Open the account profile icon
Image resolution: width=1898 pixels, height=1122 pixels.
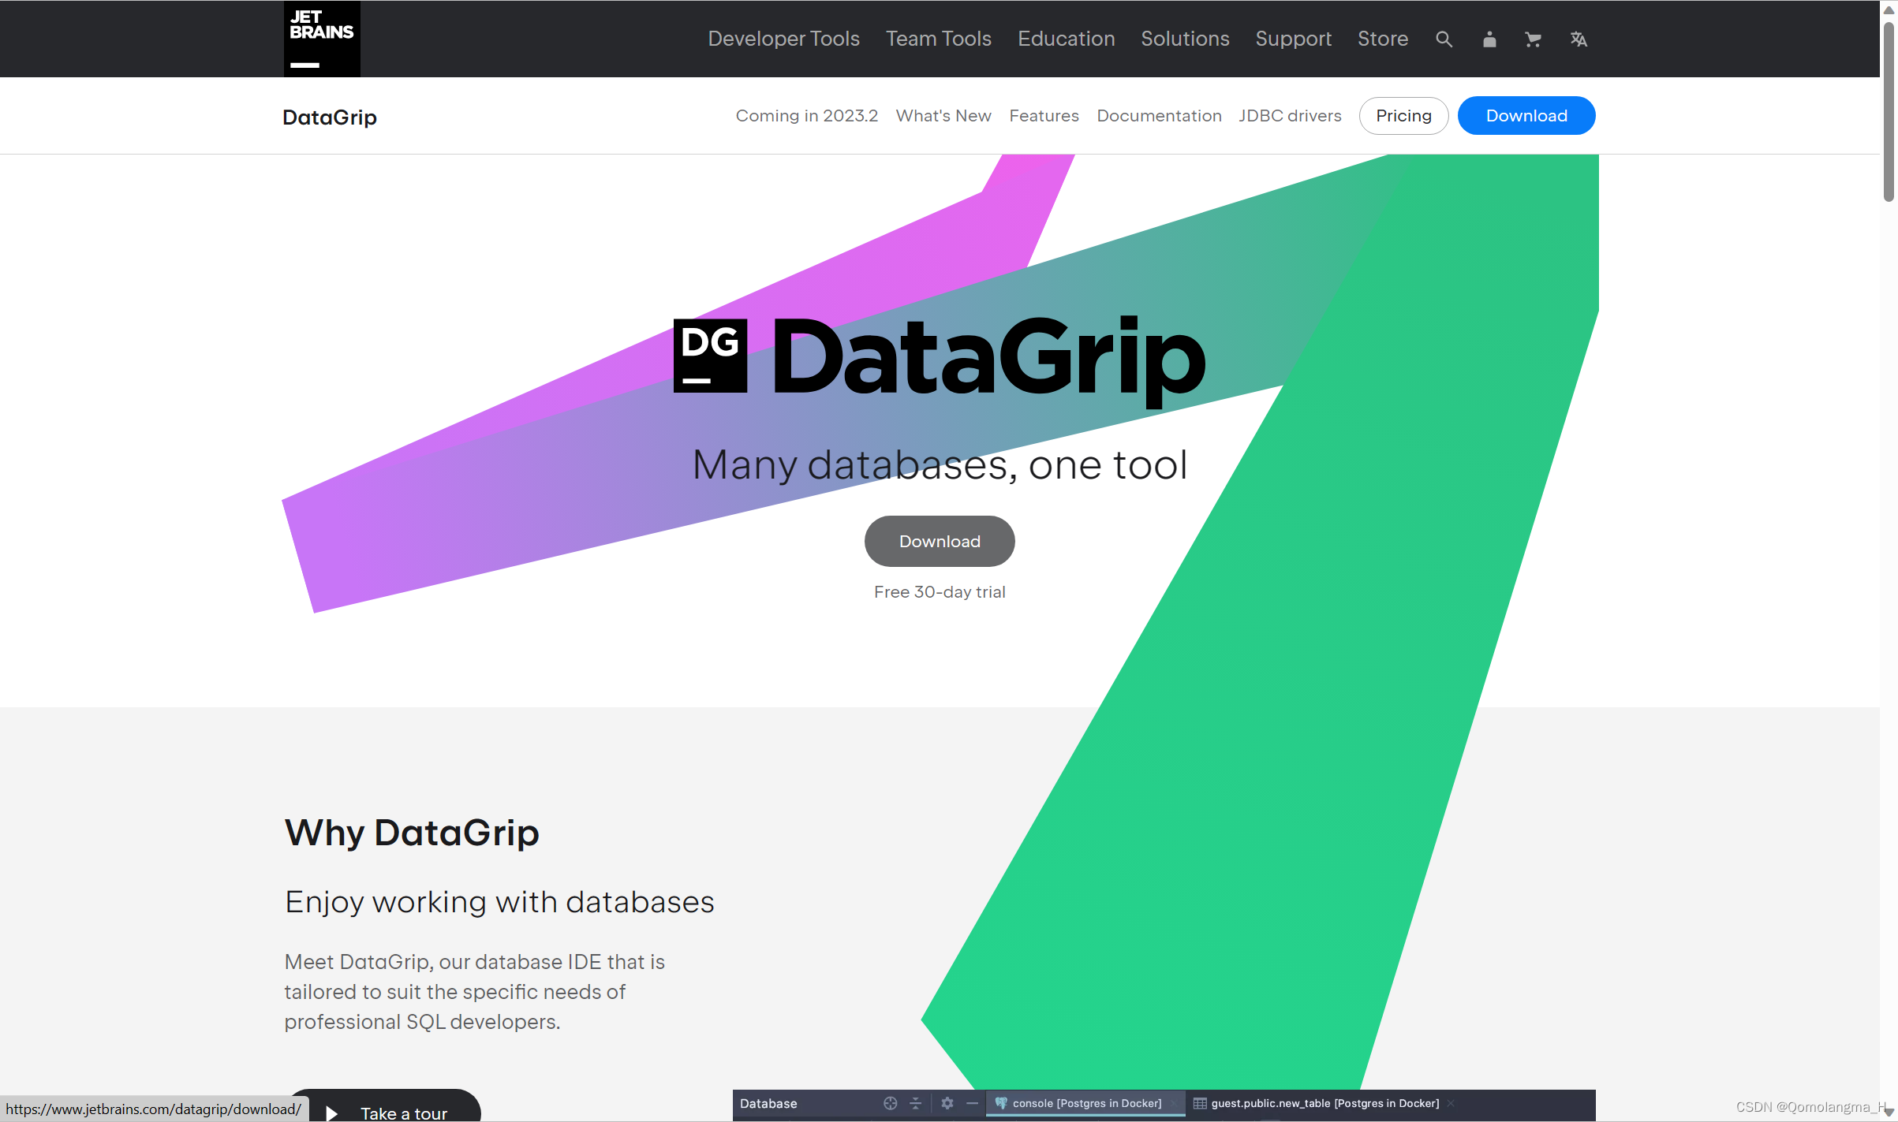click(1489, 39)
